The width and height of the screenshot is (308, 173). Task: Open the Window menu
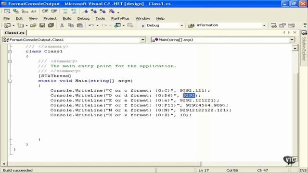tap(143, 18)
